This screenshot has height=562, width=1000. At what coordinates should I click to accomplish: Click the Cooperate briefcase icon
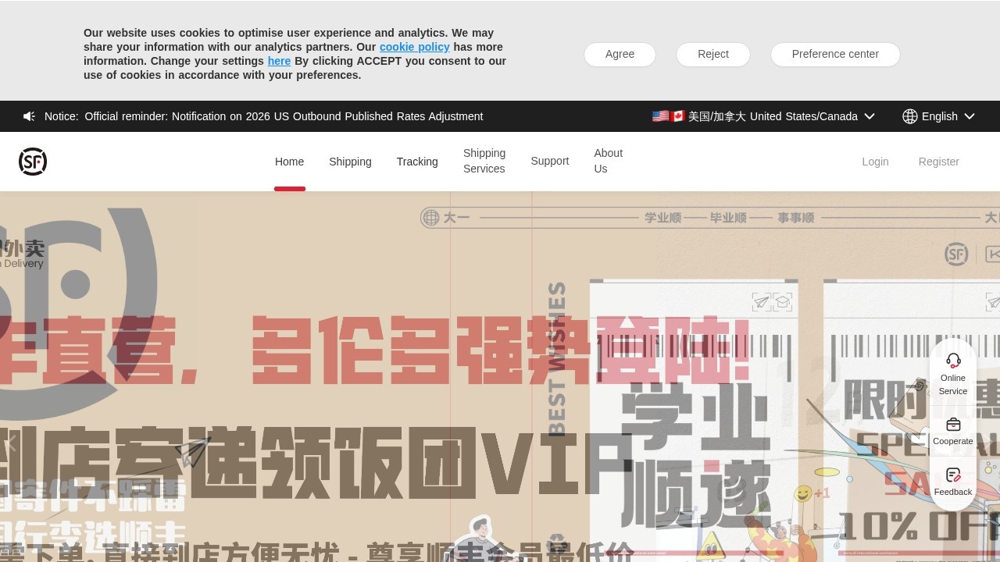point(952,424)
